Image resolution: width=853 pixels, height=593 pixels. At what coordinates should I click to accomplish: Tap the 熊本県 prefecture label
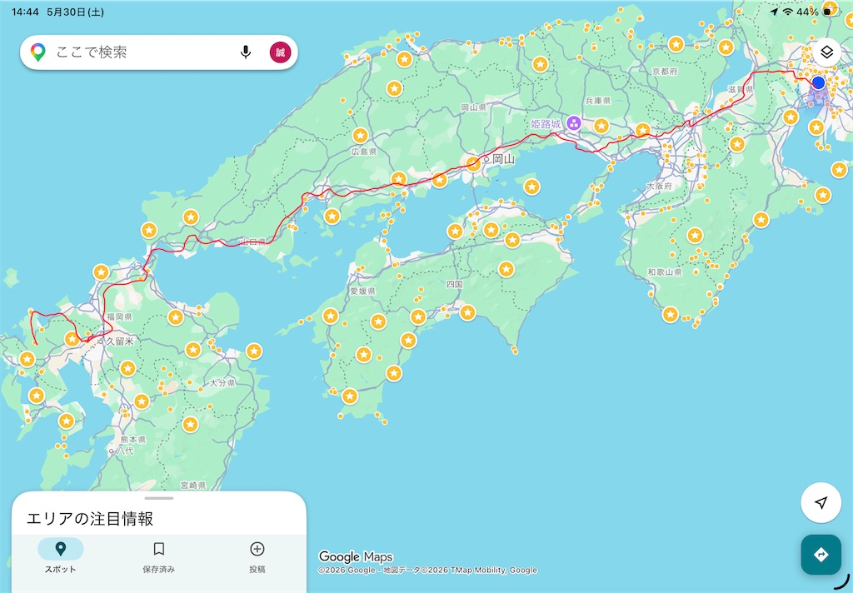(x=132, y=440)
